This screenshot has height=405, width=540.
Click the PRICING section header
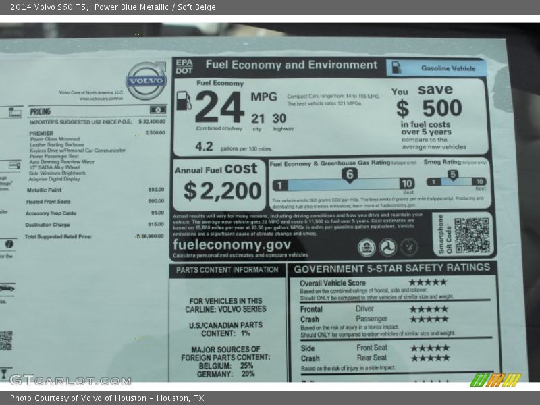(40, 111)
